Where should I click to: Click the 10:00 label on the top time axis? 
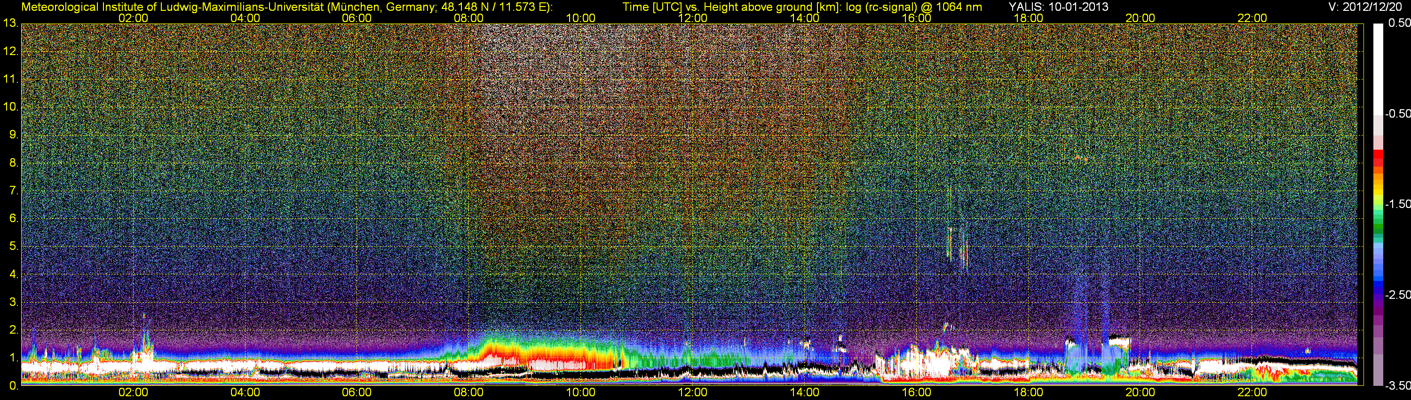(x=580, y=18)
